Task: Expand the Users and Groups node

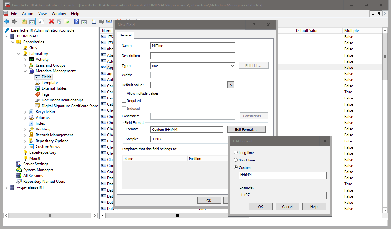Action: (25, 65)
